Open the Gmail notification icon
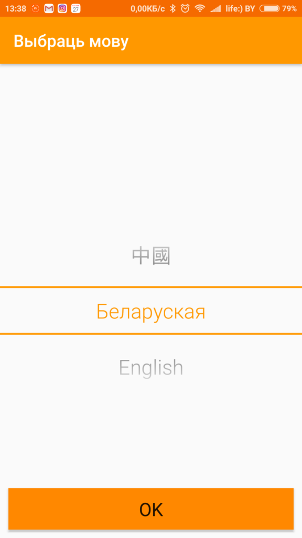Viewport: 302px width, 538px height. 48,8
